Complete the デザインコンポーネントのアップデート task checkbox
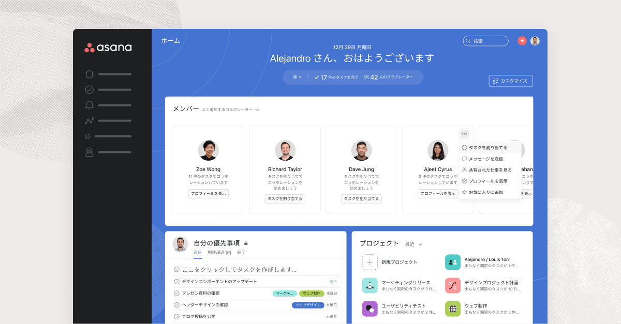Viewport: 621px width, 324px height. click(176, 282)
